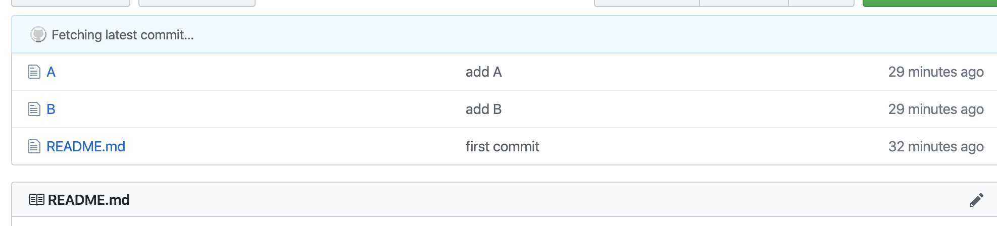The height and width of the screenshot is (226, 997).
Task: Click the book icon in README header
Action: pos(37,200)
